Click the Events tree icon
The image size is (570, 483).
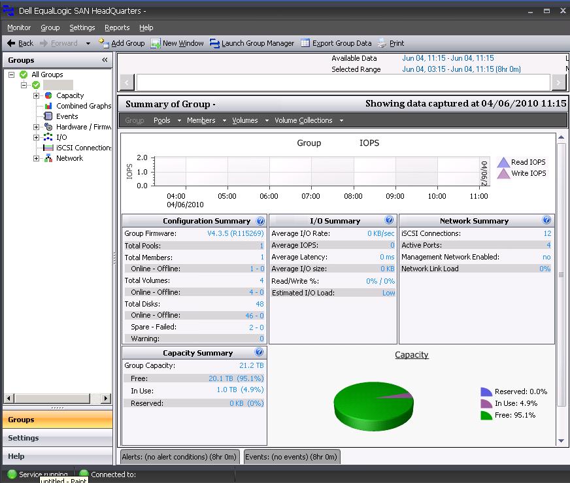pyautogui.click(x=48, y=116)
